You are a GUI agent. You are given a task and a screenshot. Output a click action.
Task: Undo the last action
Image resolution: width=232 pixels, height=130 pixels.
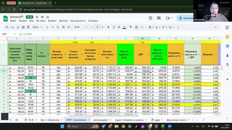tap(13, 27)
